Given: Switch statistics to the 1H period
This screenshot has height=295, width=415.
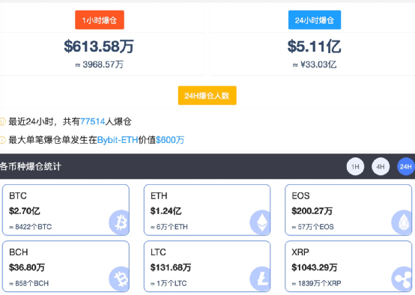Looking at the screenshot, I should (355, 167).
